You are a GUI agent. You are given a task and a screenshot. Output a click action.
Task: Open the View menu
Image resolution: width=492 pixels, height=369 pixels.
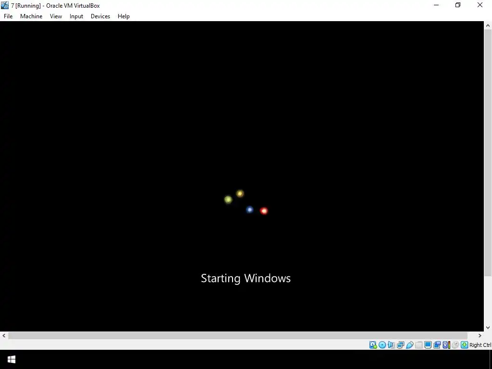point(56,16)
